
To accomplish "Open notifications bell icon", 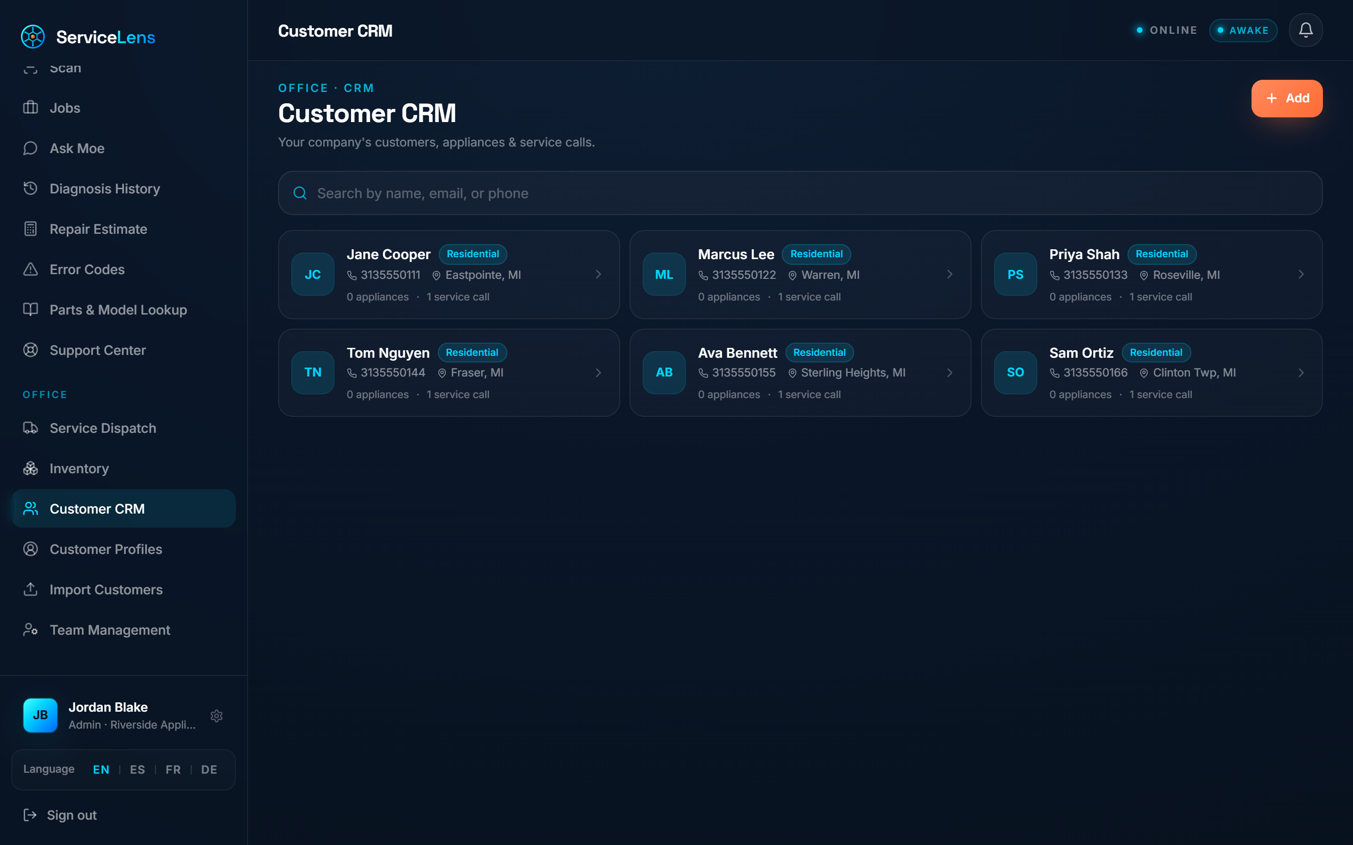I will 1306,30.
